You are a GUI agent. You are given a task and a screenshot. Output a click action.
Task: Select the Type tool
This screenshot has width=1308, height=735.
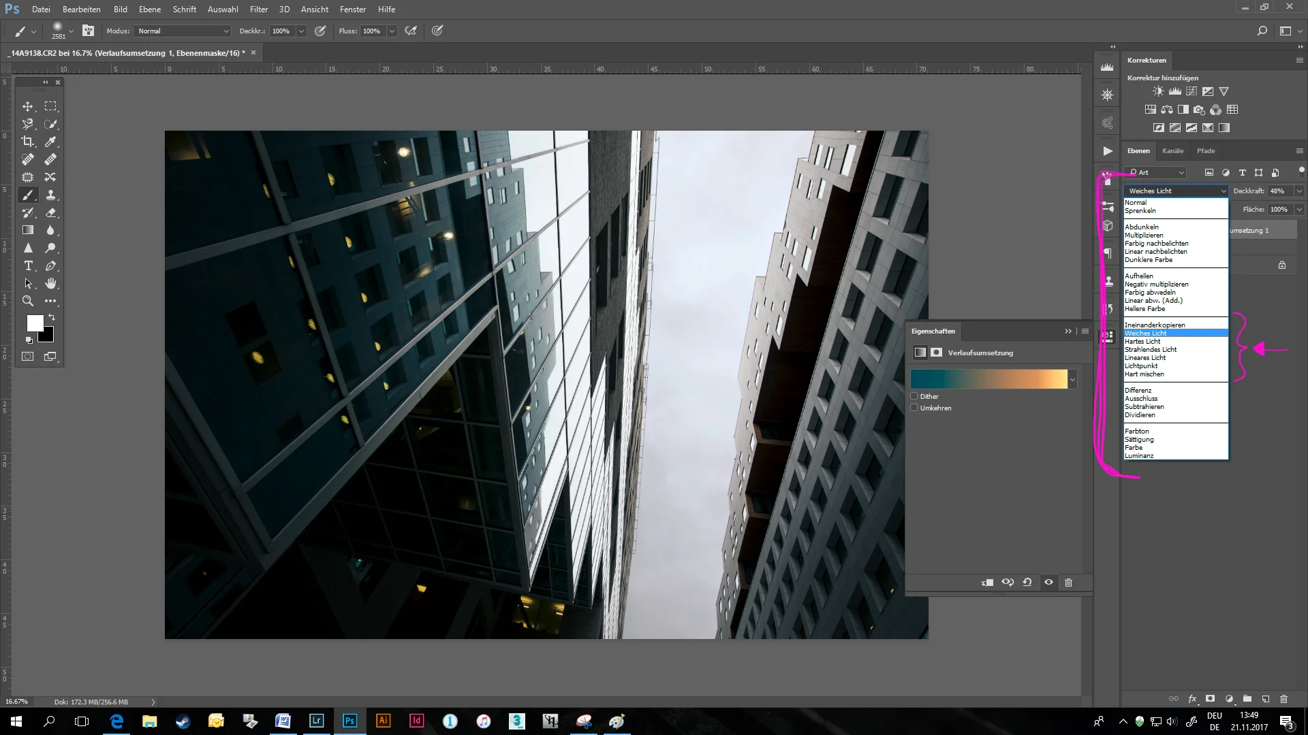pos(28,265)
